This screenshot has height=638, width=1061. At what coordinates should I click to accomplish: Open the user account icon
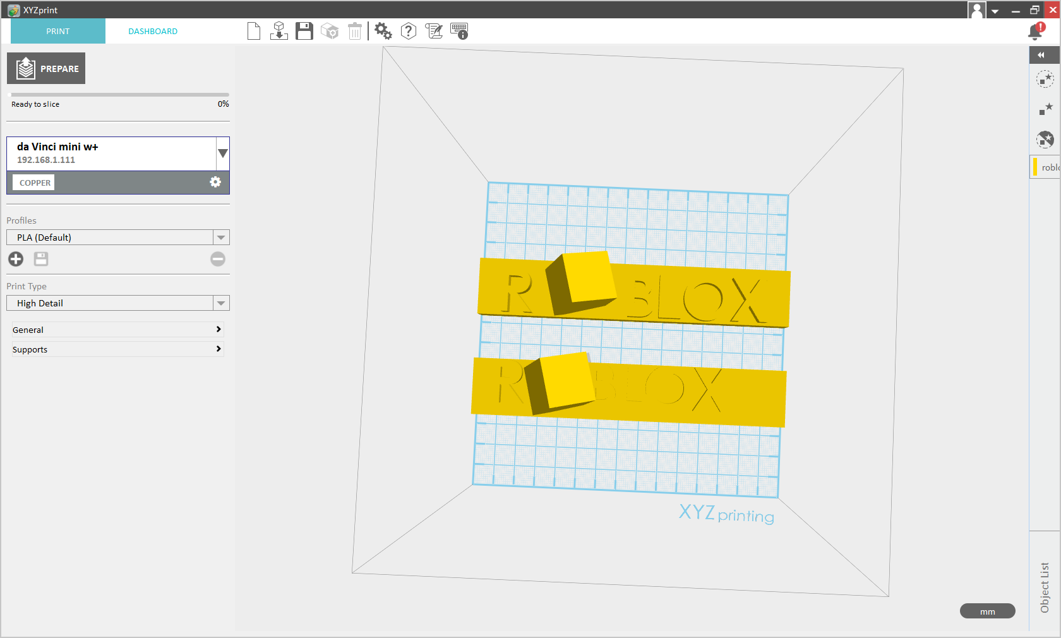click(976, 10)
